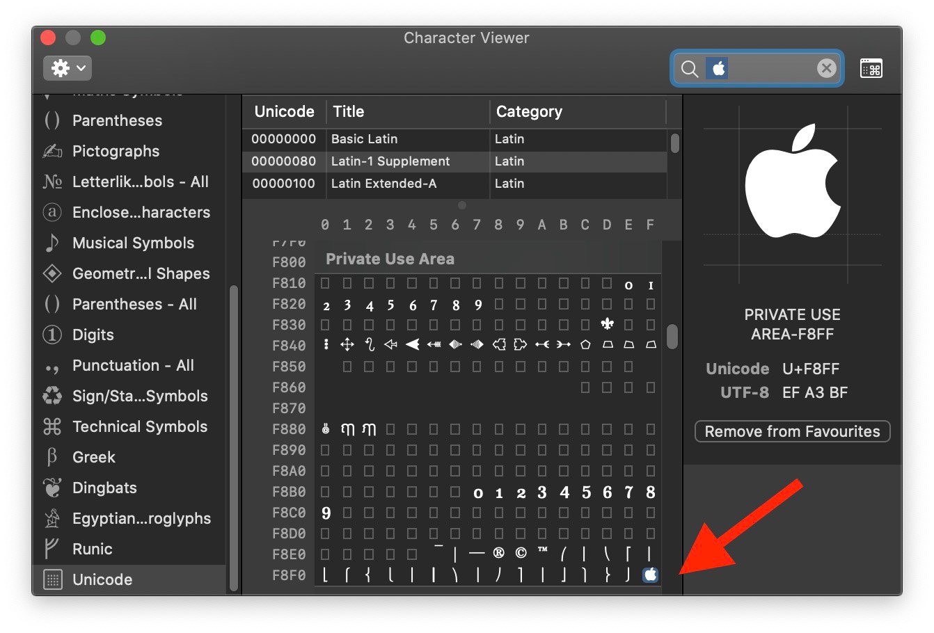Sort by the Category column header
The image size is (934, 633).
[578, 111]
